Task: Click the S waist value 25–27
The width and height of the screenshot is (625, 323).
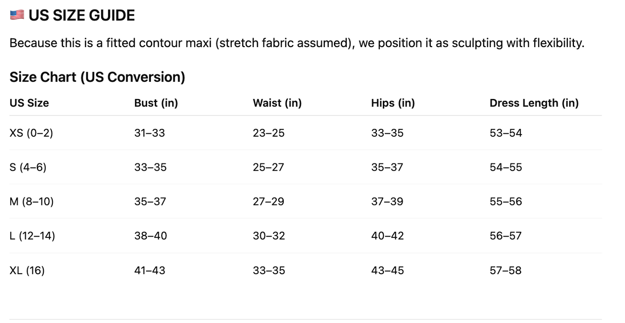Action: 268,167
